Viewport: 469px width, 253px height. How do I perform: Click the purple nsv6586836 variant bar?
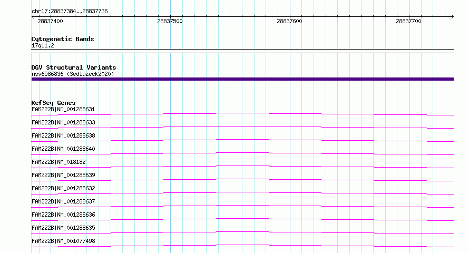click(x=242, y=79)
